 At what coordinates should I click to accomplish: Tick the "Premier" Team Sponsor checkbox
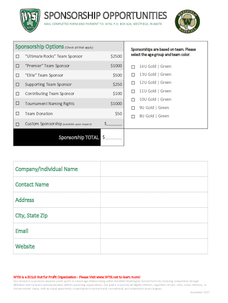click(x=18, y=66)
